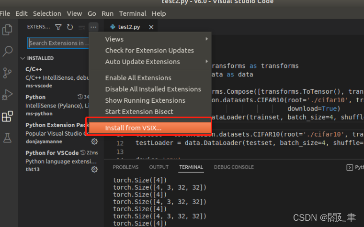Image resolution: width=364 pixels, height=227 pixels.
Task: Open the Go menu
Action: 91,14
